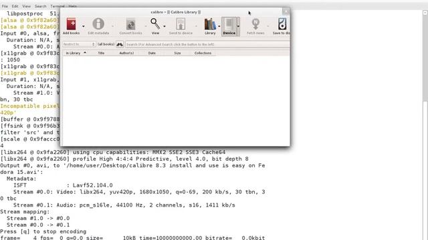The height and width of the screenshot is (240, 428).
Task: Click the terminal scrollbar up arrow
Action: (425, 13)
